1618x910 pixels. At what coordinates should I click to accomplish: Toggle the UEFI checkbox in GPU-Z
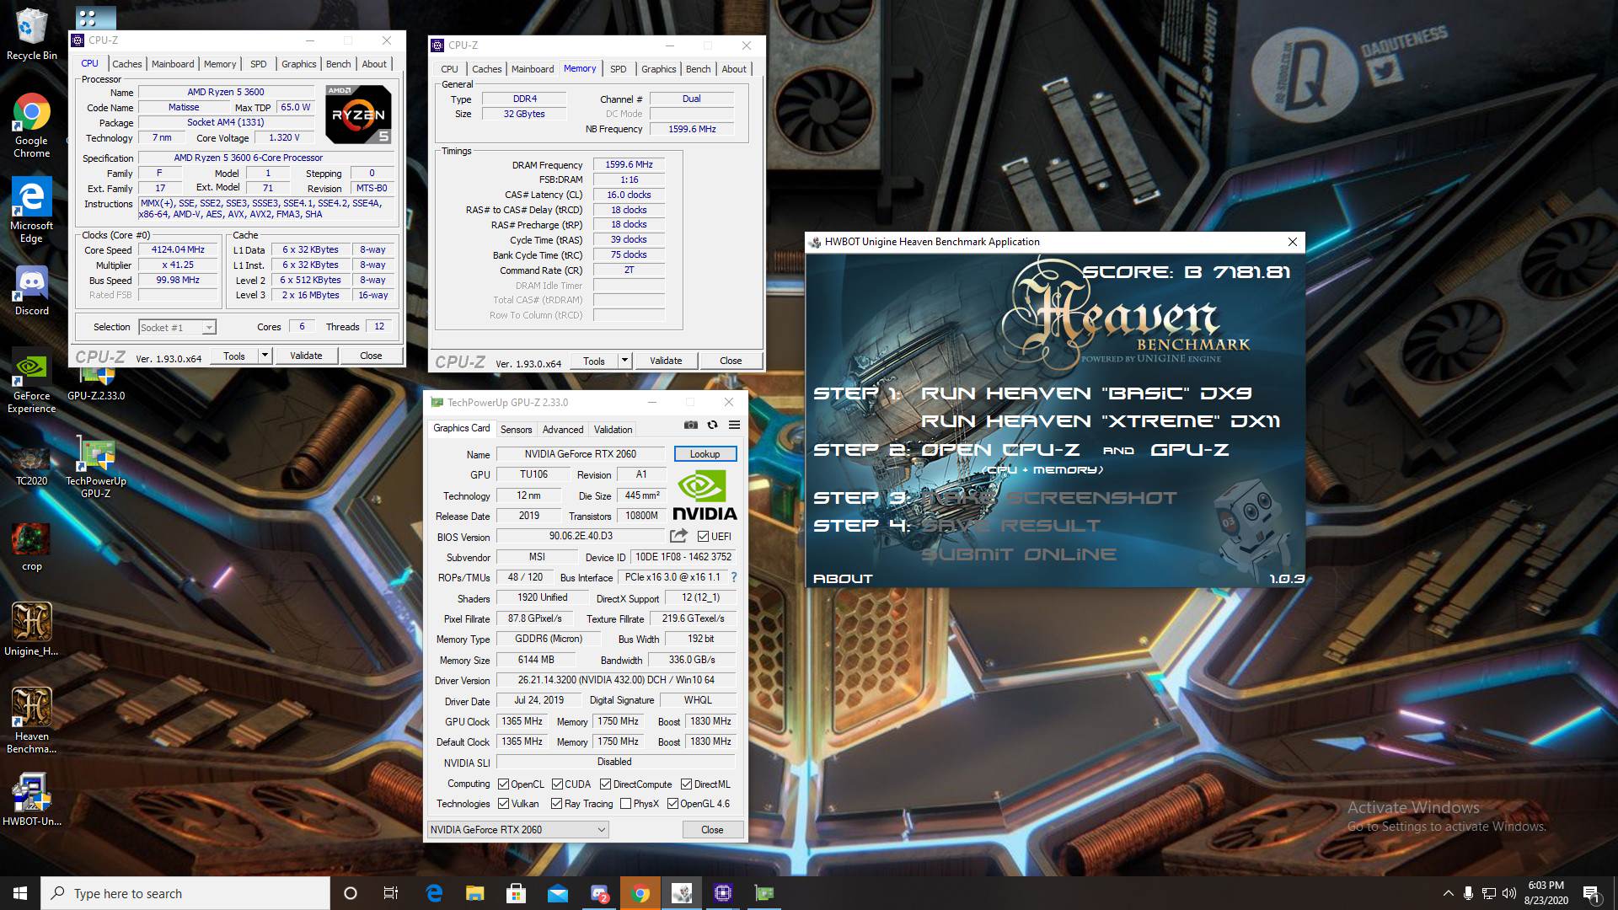[703, 537]
